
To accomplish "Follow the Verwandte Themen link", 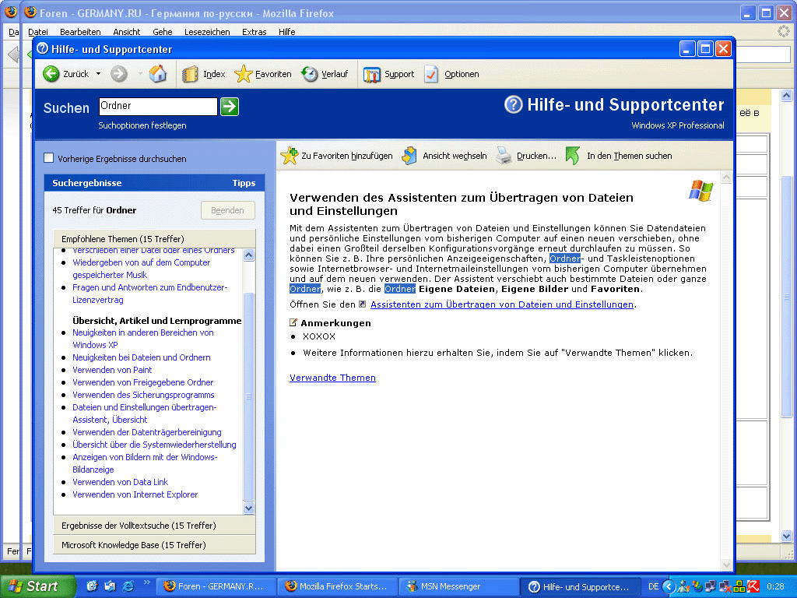I will click(332, 378).
